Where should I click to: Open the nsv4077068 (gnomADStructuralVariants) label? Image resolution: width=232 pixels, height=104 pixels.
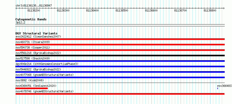pos(45,75)
